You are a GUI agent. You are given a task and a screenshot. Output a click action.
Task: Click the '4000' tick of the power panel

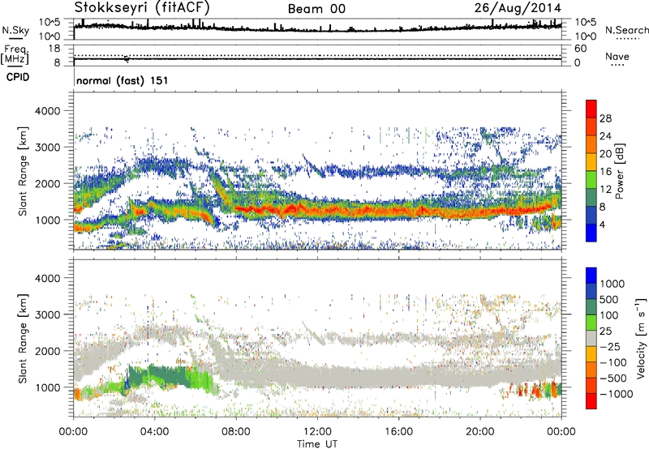[47, 111]
